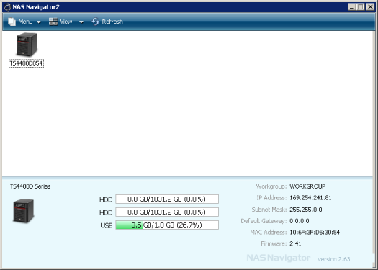Maximize the NAS Navigator2 window

361,7
